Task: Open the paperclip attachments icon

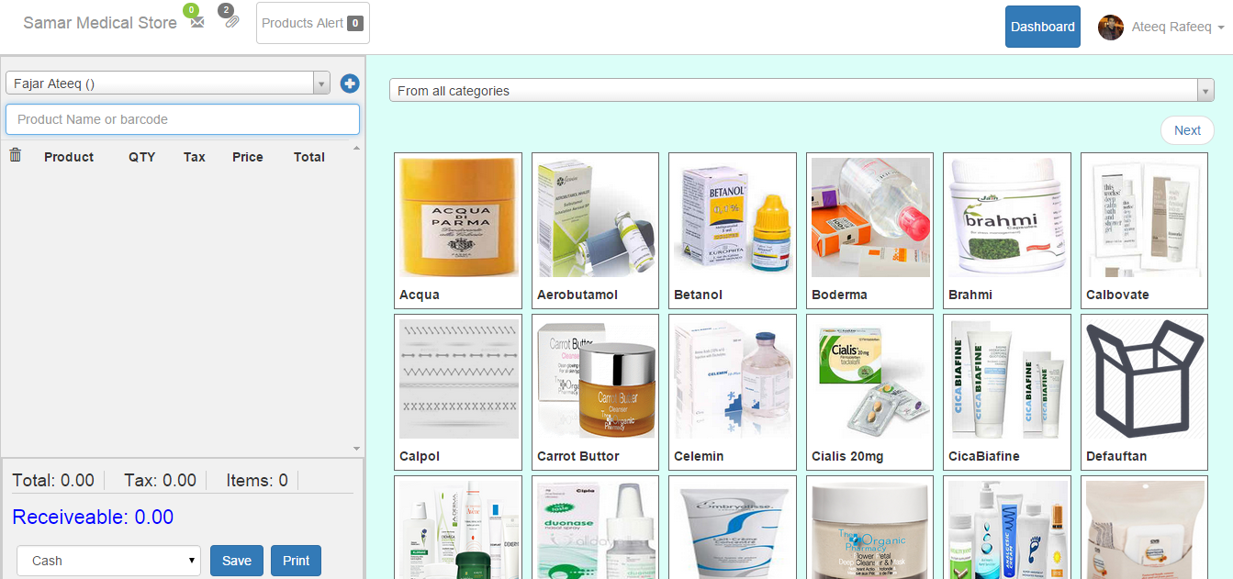Action: 231,21
